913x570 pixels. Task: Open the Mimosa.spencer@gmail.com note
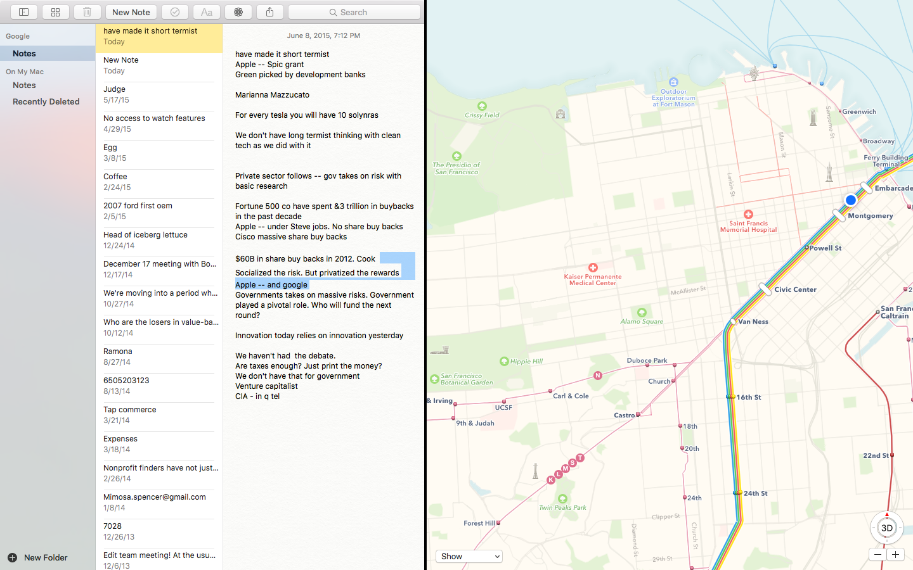point(159,504)
